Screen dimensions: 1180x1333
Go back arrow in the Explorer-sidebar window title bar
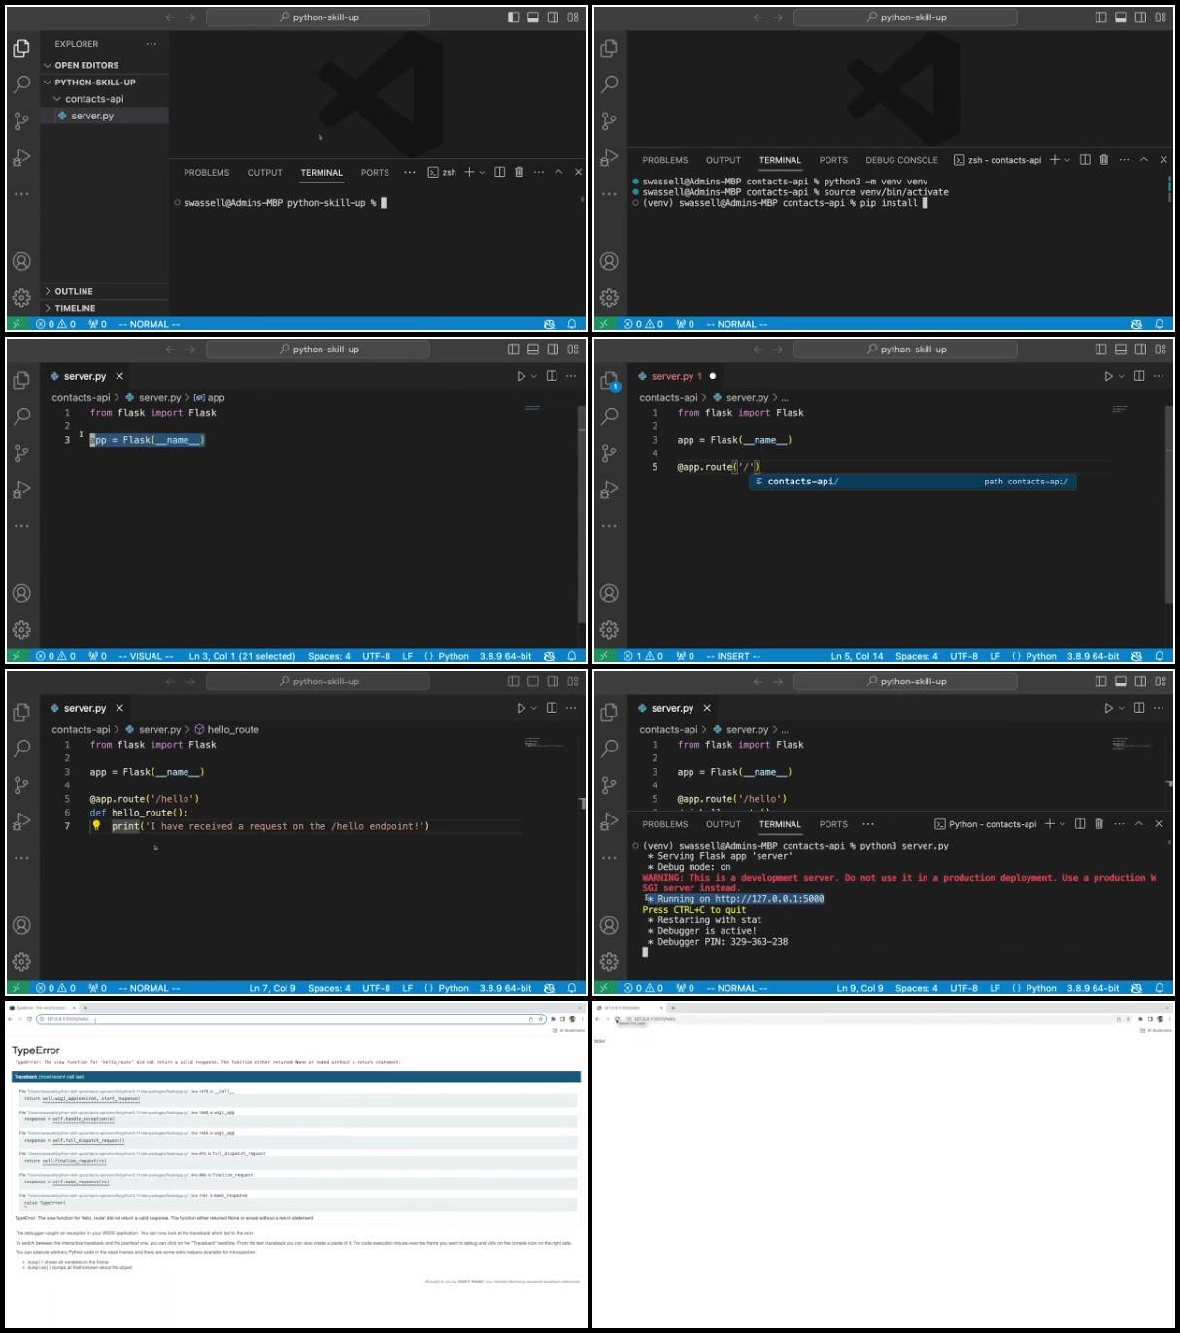pyautogui.click(x=171, y=17)
